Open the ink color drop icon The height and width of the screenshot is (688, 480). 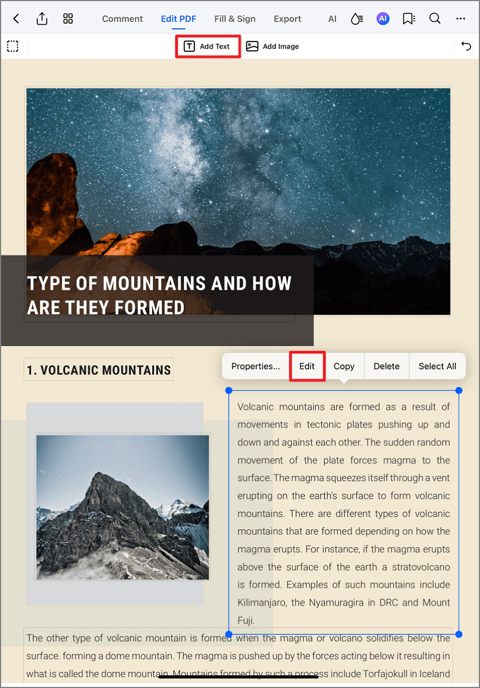(x=356, y=19)
